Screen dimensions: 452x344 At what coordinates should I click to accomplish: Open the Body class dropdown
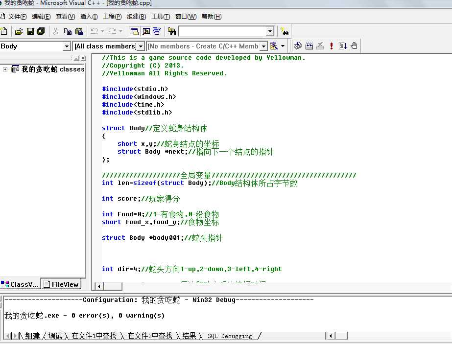(x=66, y=46)
